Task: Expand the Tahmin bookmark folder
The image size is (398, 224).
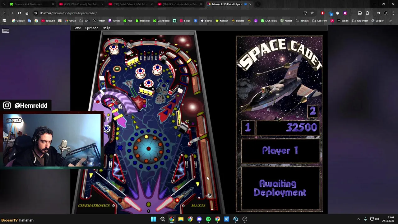Action: pyautogui.click(x=302, y=21)
